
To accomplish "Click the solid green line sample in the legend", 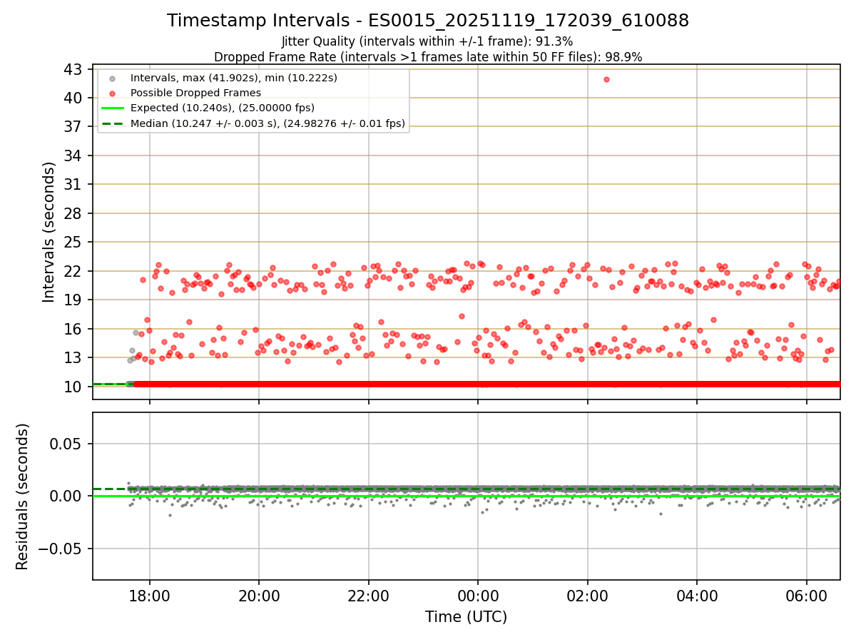I will (x=111, y=108).
